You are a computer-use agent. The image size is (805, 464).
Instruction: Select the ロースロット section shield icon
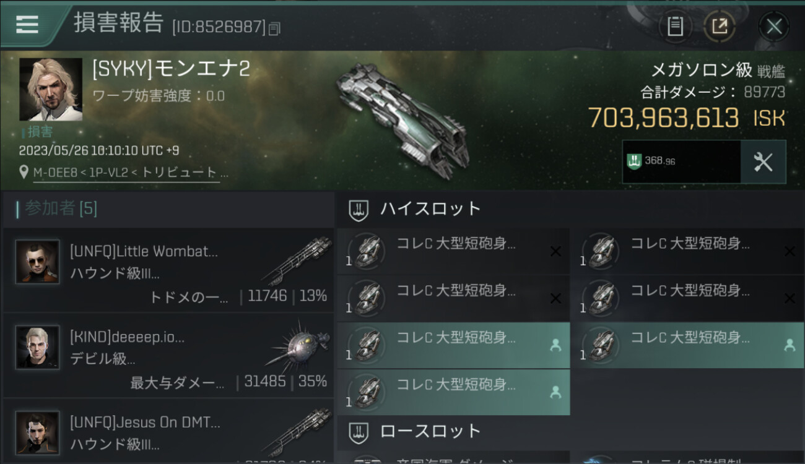point(357,432)
